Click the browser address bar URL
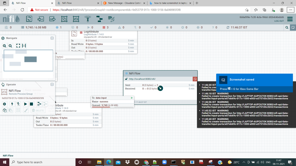Image resolution: width=296 pixels, height=166 pixels. coord(117,10)
